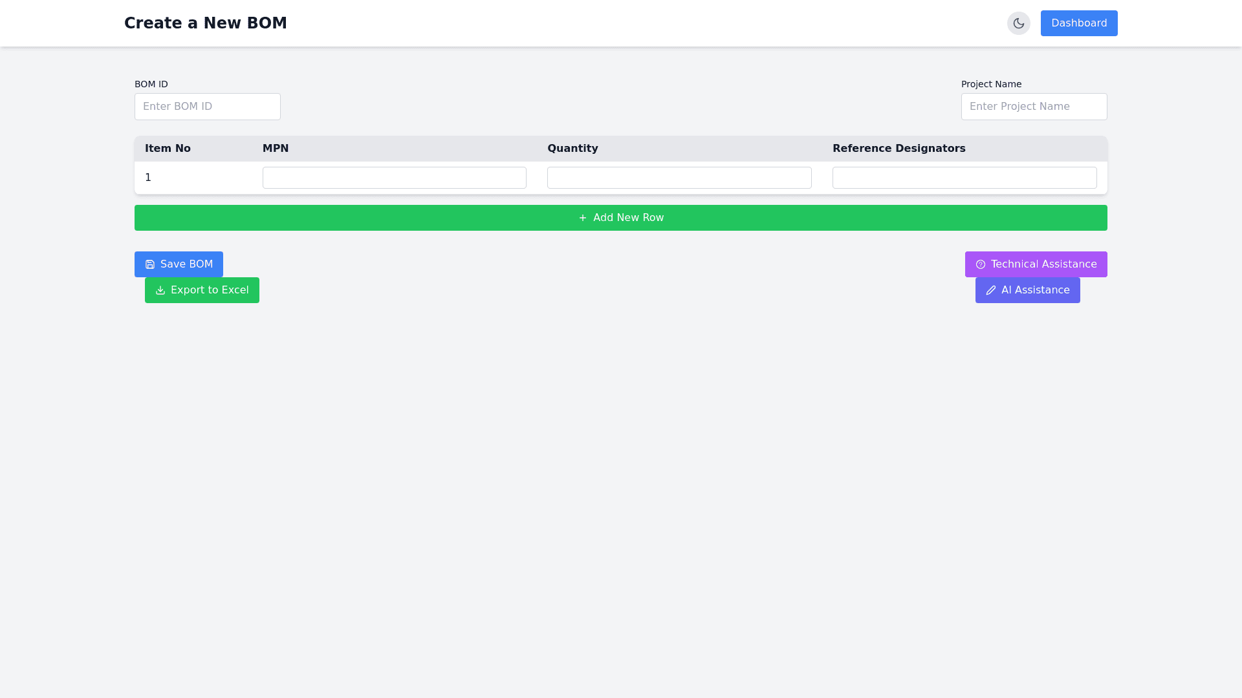Viewport: 1242px width, 698px height.
Task: Click the Quantity column header
Action: [572, 149]
